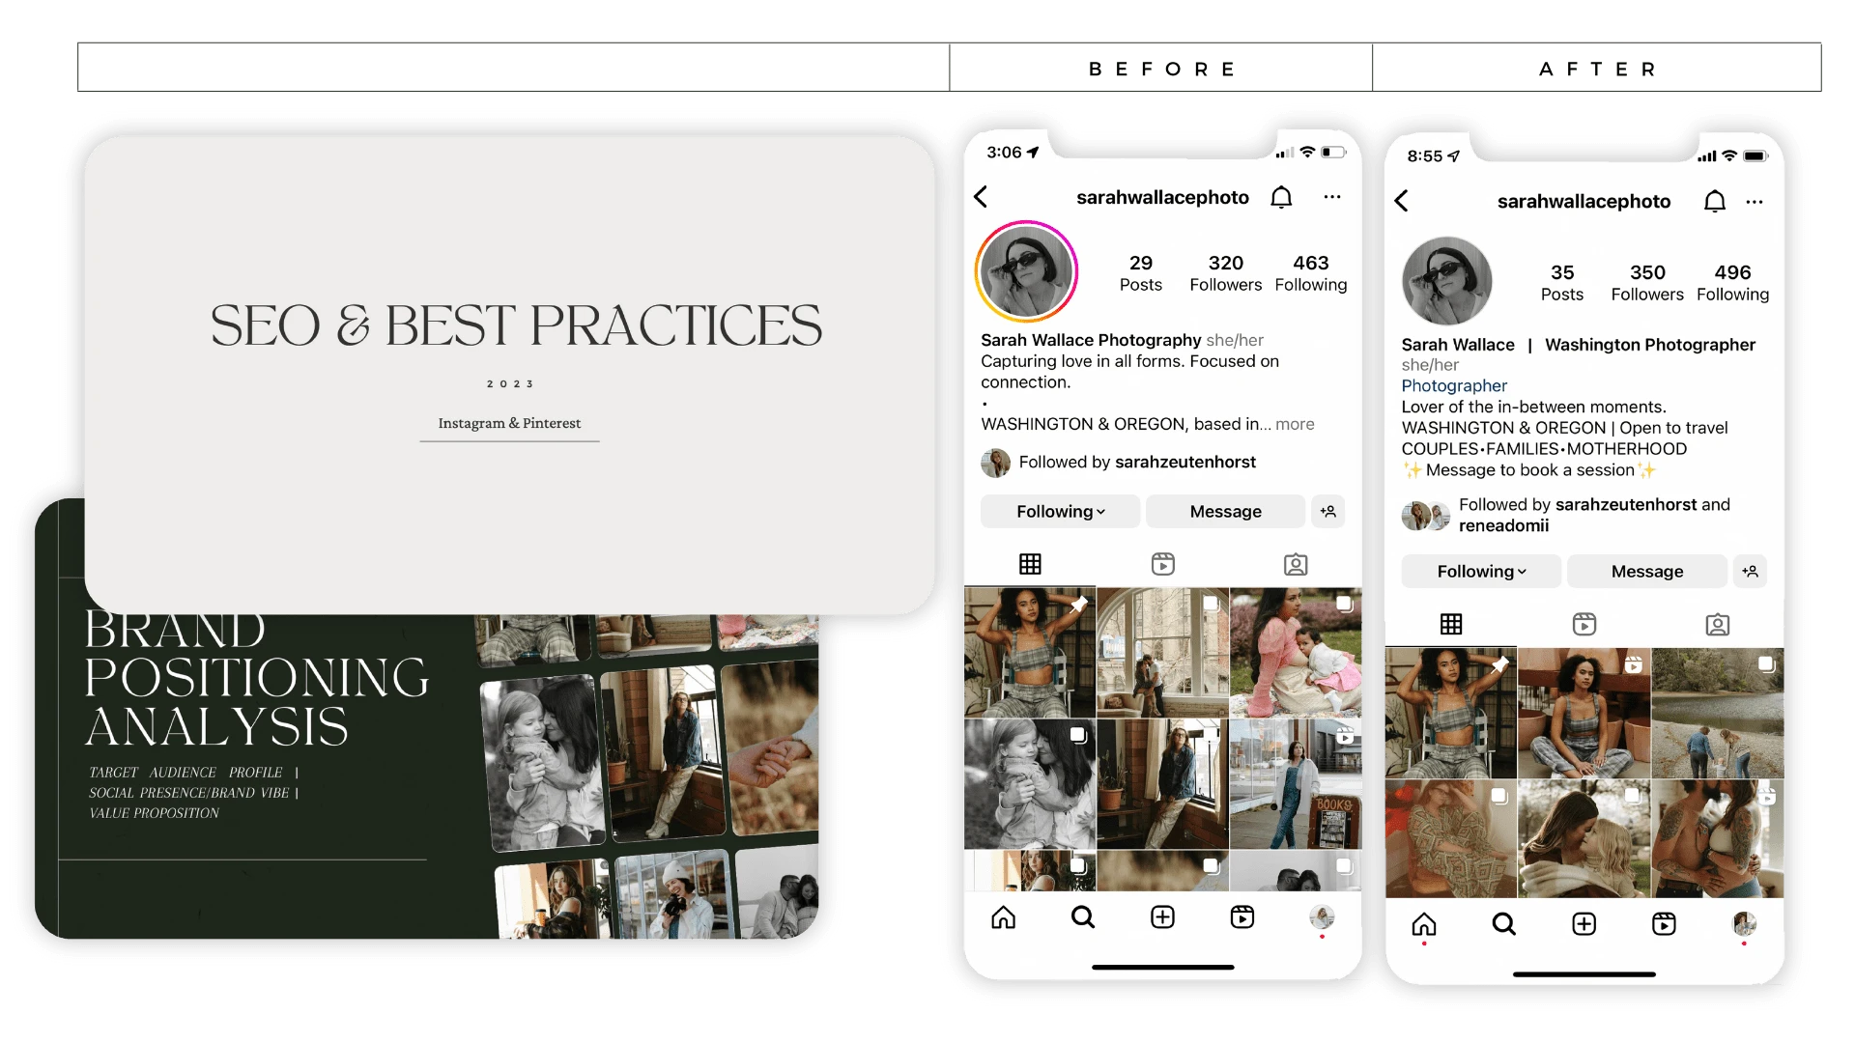Expand the 'Following' dropdown button on left phone
The height and width of the screenshot is (1043, 1855).
(1059, 511)
